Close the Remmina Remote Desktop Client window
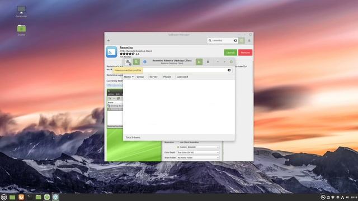Image resolution: width=358 pixels, height=201 pixels. point(231,62)
